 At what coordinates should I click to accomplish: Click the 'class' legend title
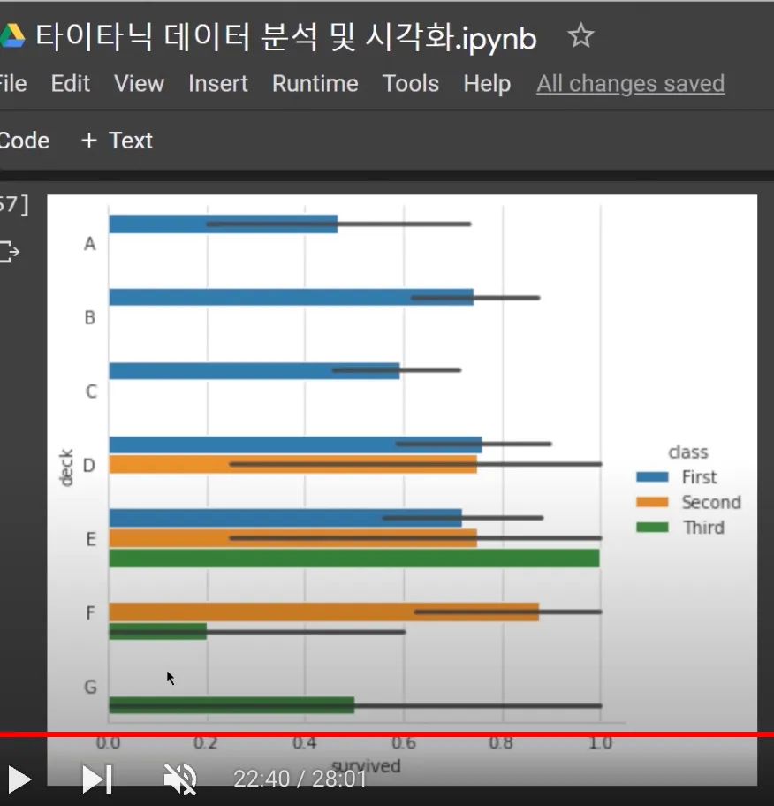point(688,452)
